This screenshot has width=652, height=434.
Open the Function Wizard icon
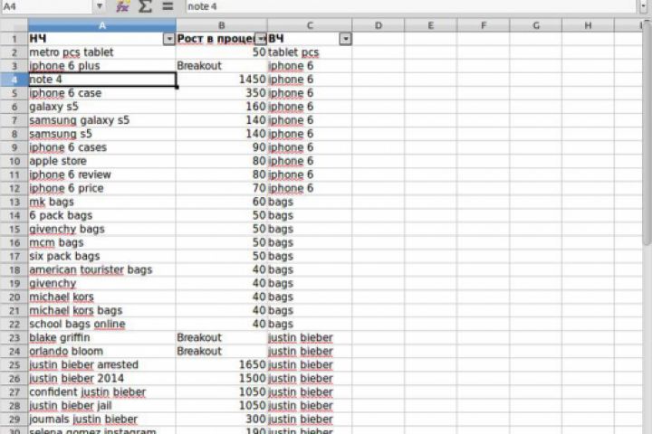(122, 5)
